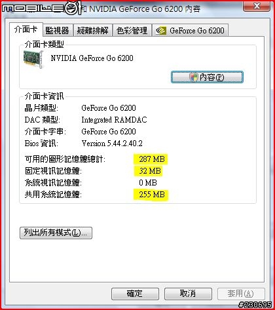
Task: Click the Mobile01 watermark logo
Action: (x=41, y=9)
